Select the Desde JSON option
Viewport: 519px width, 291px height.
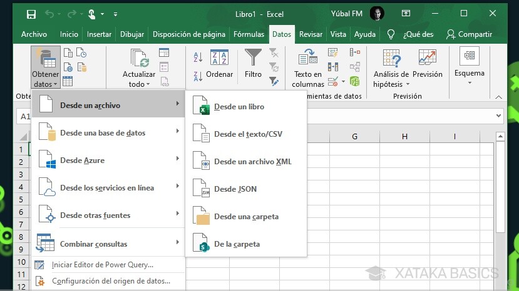click(x=246, y=189)
